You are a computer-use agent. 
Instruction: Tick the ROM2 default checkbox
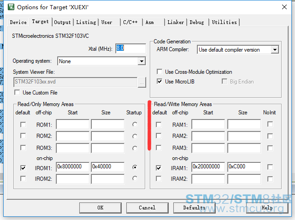(23, 136)
